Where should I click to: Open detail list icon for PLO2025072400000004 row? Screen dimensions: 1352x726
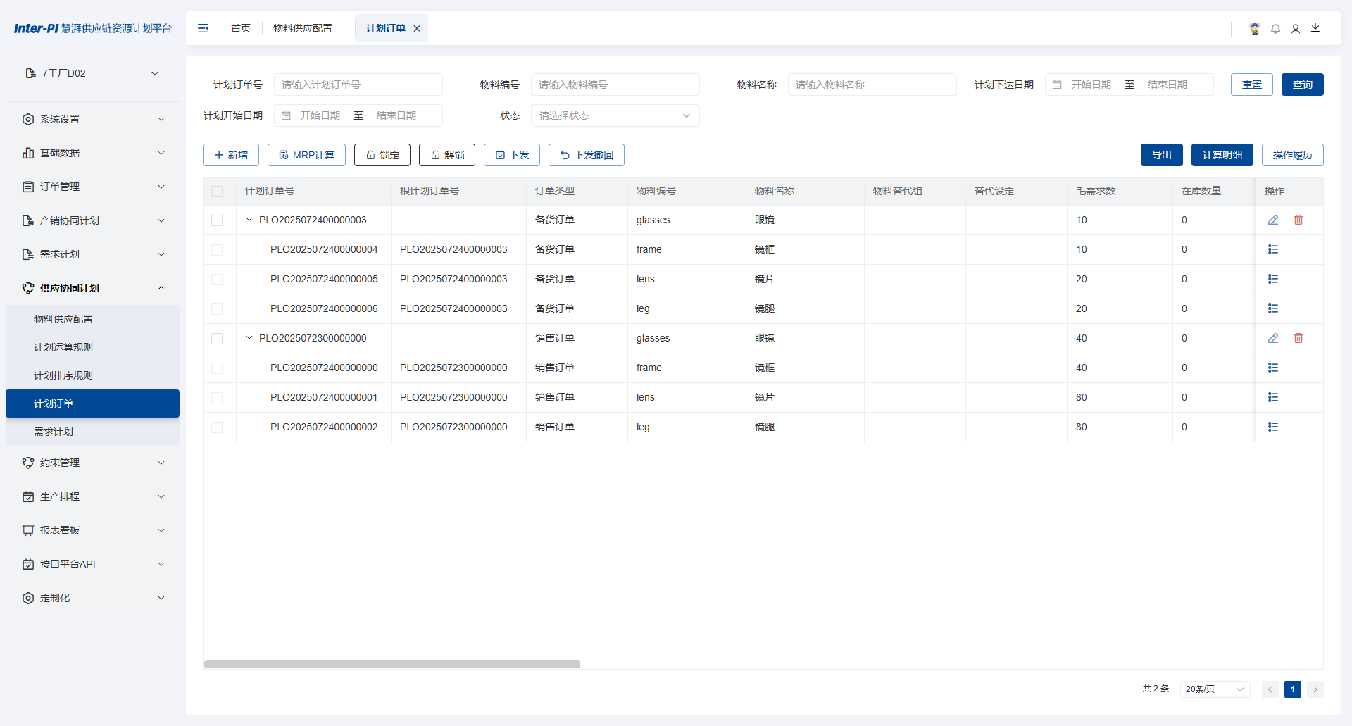(1273, 250)
